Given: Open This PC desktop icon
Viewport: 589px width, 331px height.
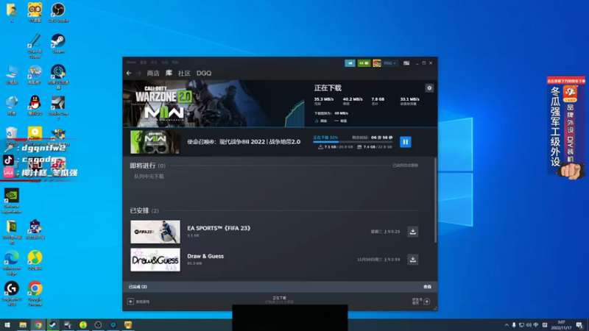Looking at the screenshot, I should click(12, 74).
